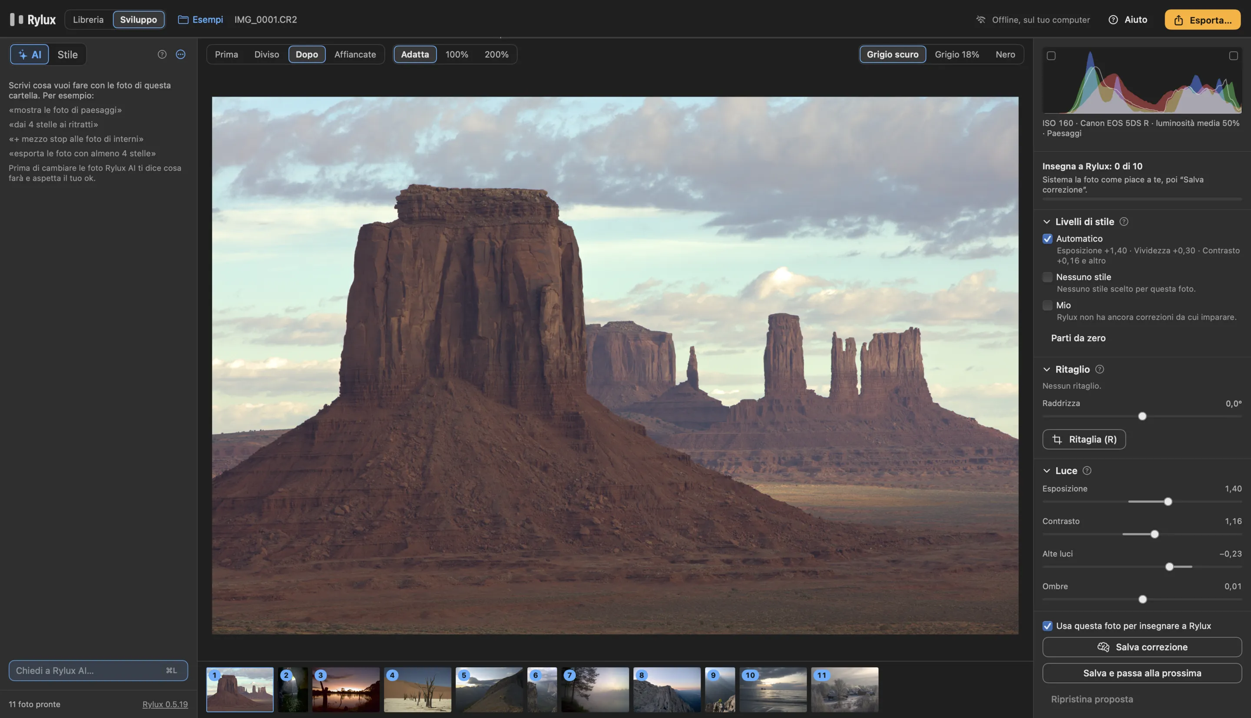Click the offline status icon
1251x718 pixels.
pos(980,20)
